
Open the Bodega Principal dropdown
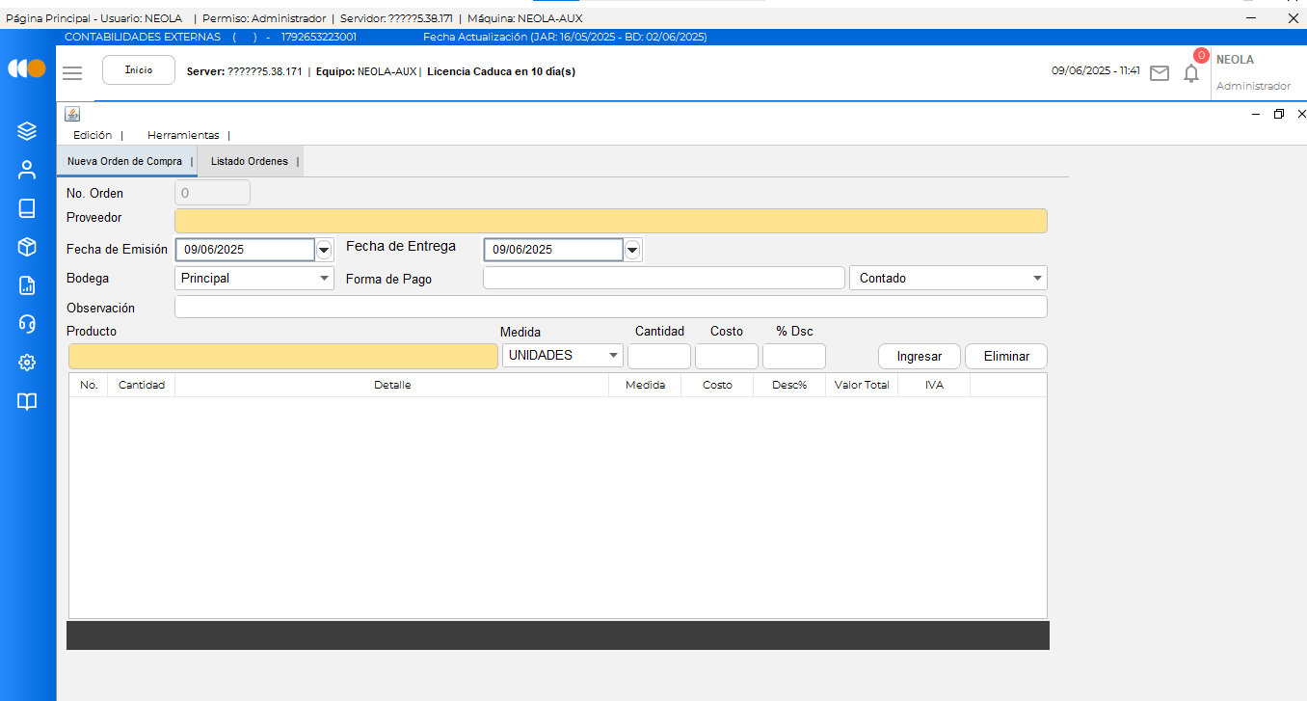click(x=254, y=278)
